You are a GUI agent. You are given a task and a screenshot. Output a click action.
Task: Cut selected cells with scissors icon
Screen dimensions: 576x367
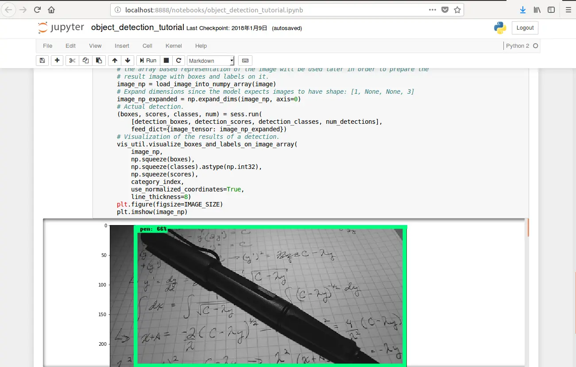coord(73,61)
